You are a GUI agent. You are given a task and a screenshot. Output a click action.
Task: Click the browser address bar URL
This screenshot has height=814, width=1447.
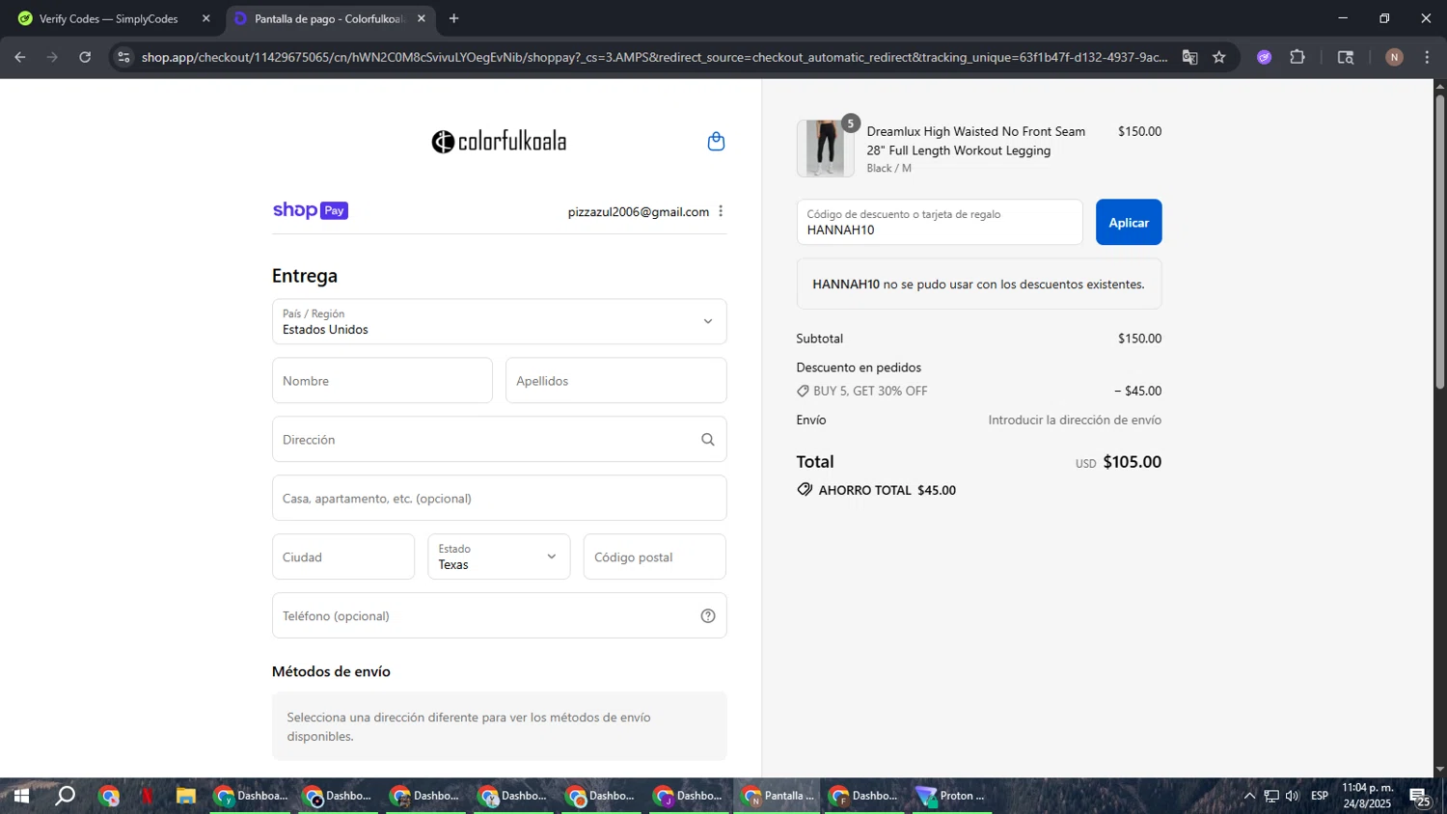[x=654, y=57]
